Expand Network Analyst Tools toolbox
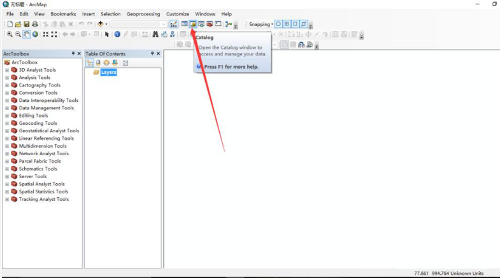The image size is (500, 278). point(7,154)
